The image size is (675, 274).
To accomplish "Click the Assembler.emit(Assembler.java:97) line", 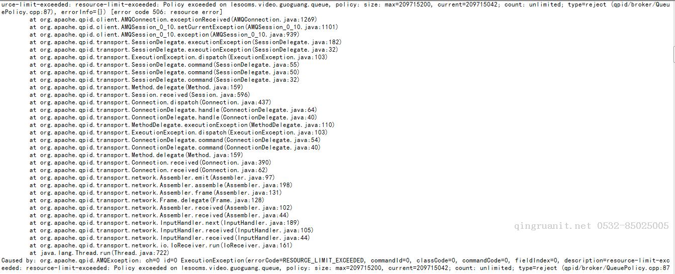I will coord(152,178).
